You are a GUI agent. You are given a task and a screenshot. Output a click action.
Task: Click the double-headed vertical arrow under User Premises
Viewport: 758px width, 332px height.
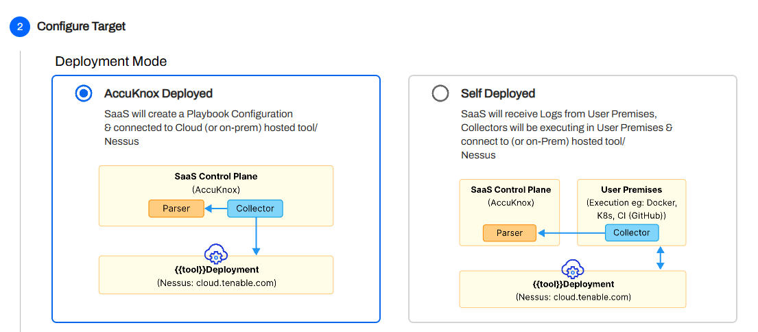pyautogui.click(x=660, y=258)
